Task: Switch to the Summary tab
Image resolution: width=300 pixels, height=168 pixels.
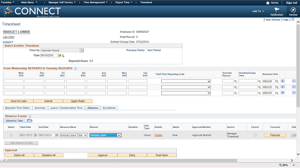Action: pos(40,108)
